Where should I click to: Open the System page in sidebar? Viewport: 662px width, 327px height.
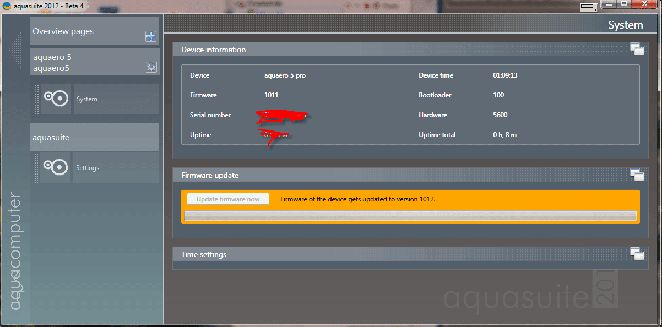click(116, 99)
